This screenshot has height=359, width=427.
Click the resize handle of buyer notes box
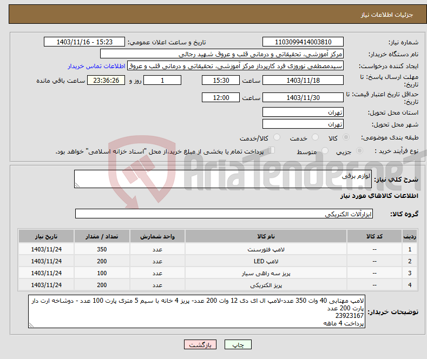31,325
